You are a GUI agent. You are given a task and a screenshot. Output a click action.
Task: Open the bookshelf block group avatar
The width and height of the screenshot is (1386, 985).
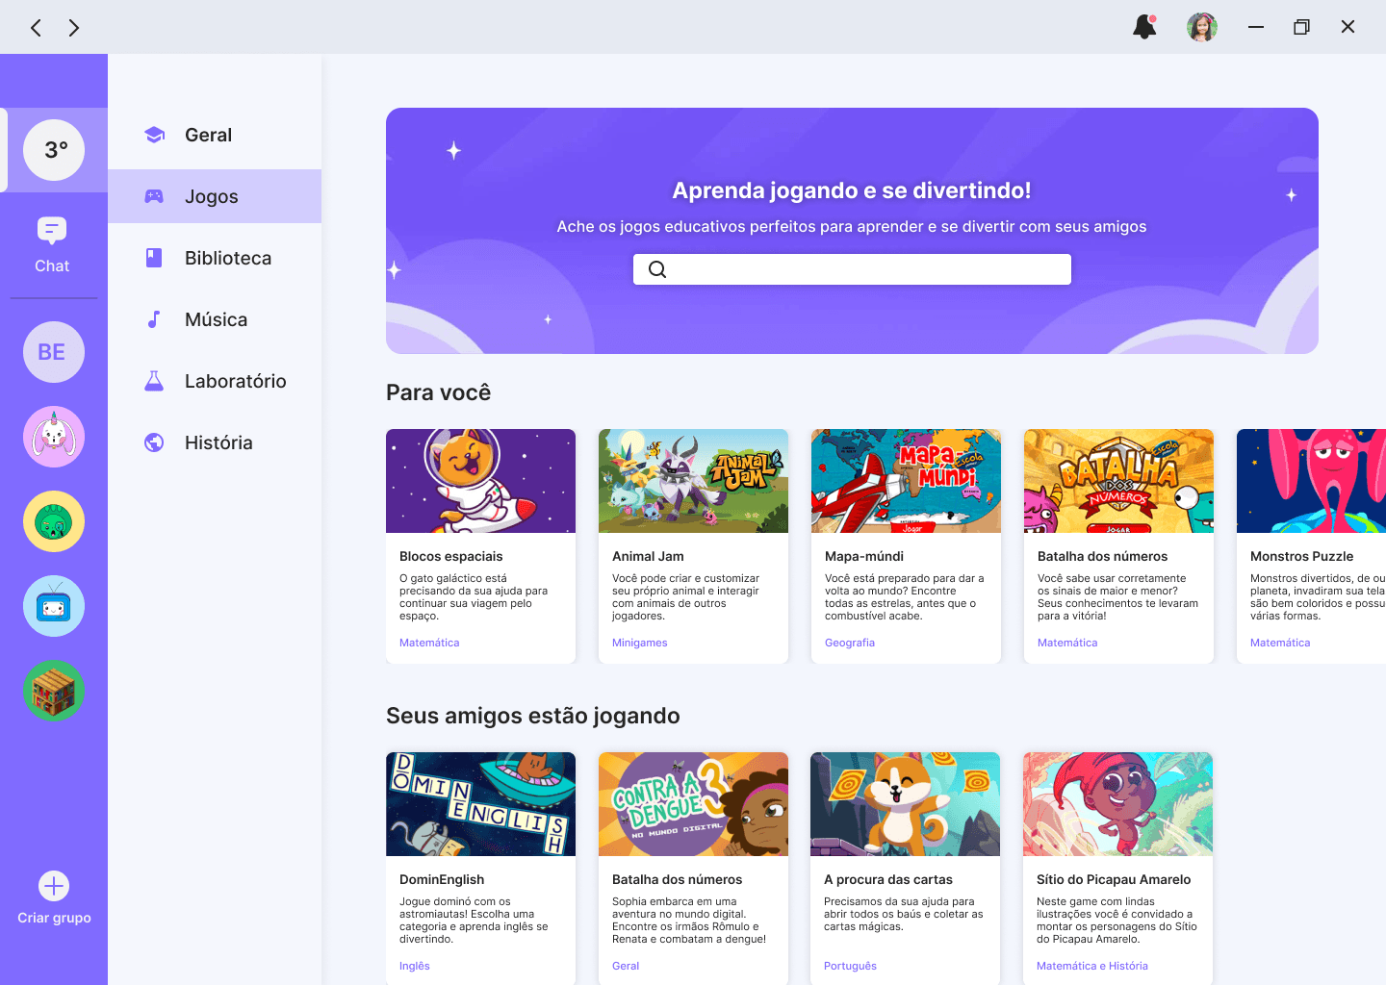click(x=54, y=691)
